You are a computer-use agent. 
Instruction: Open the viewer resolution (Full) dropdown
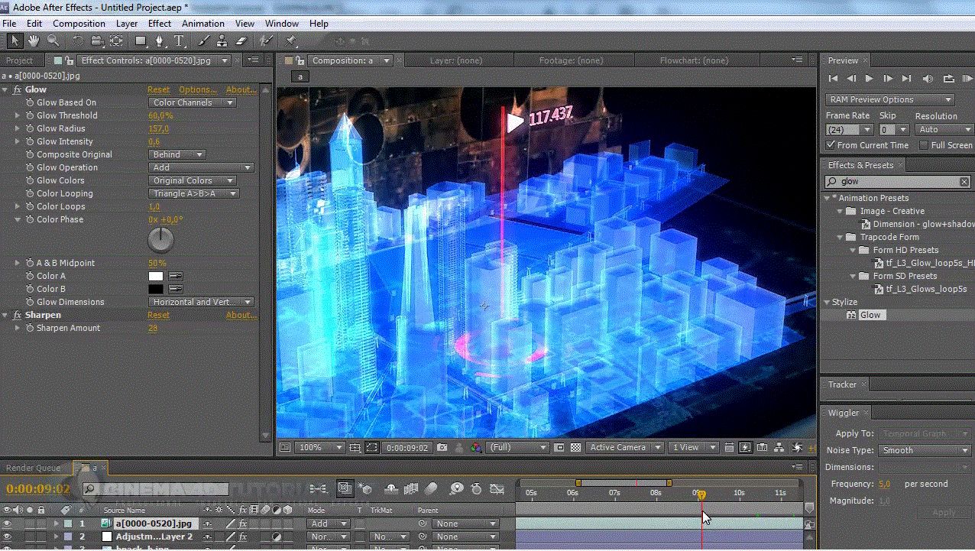pyautogui.click(x=517, y=448)
